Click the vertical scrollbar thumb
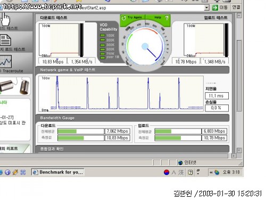Screen dimensions: 266x200 coord(239,76)
